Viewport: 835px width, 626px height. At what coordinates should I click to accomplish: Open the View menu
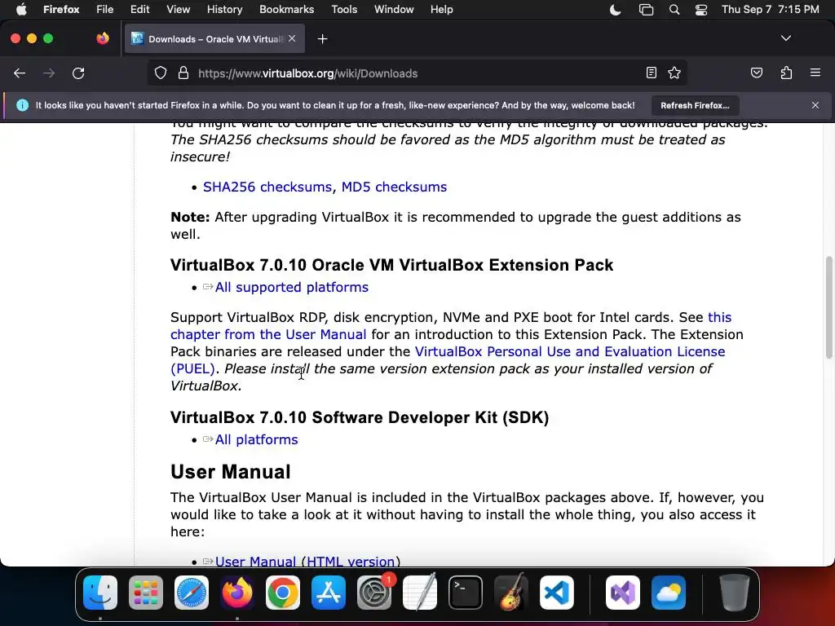point(178,10)
